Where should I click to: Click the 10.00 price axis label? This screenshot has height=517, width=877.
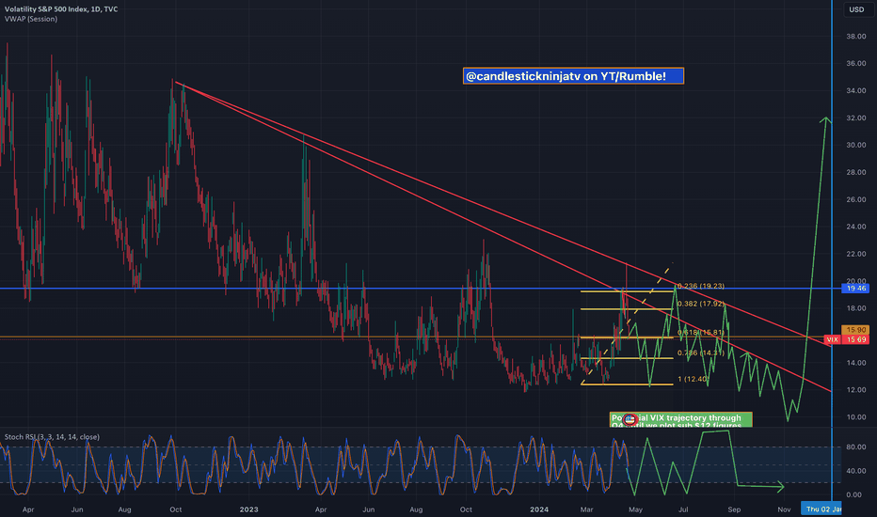[x=856, y=417]
